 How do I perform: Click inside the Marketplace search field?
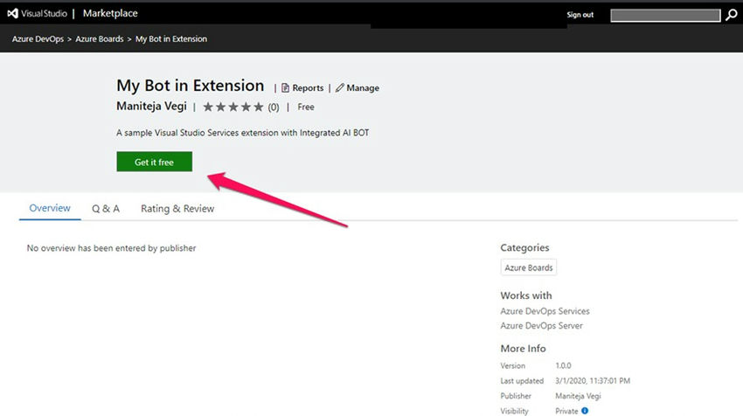[x=666, y=15]
